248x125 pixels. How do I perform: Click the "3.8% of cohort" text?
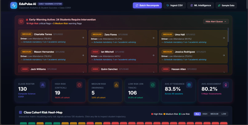click(98, 97)
